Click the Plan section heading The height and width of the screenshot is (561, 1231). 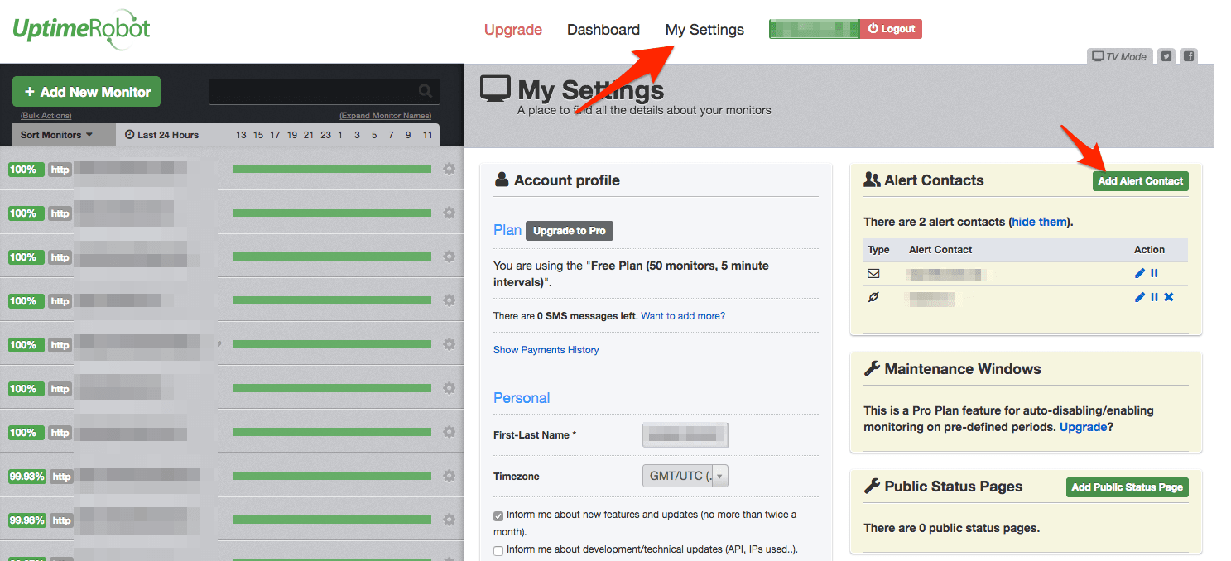tap(507, 230)
